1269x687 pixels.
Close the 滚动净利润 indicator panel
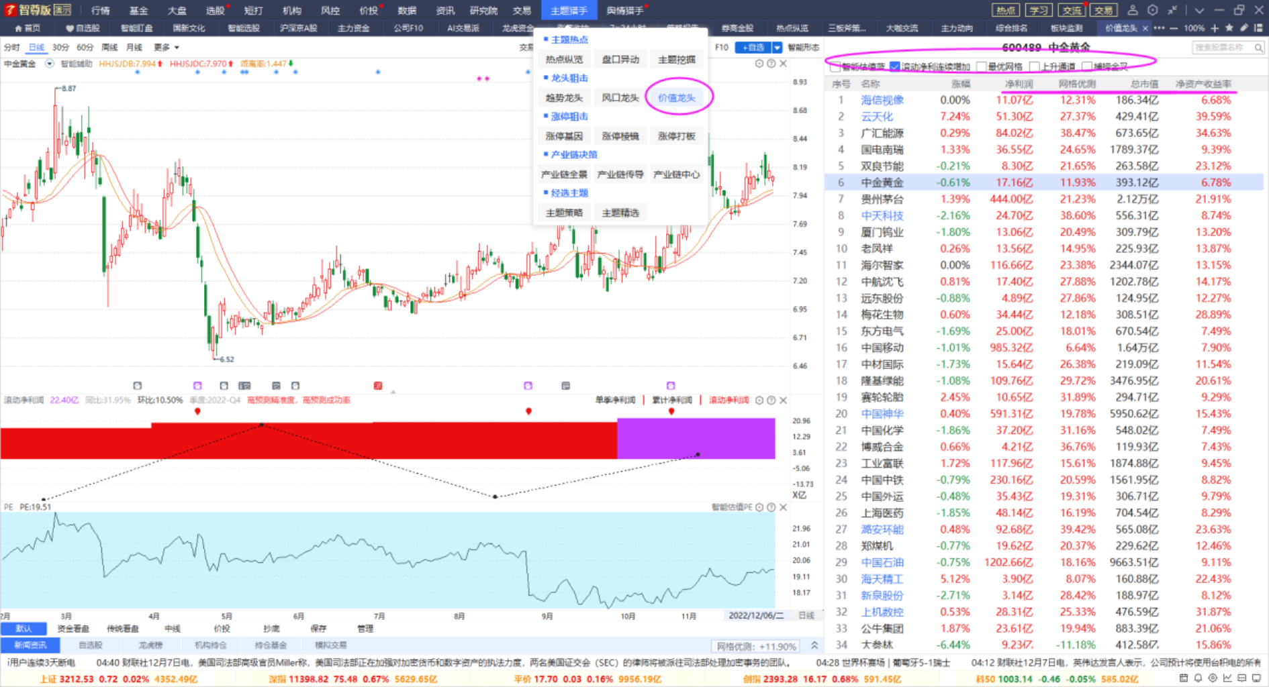(x=783, y=401)
